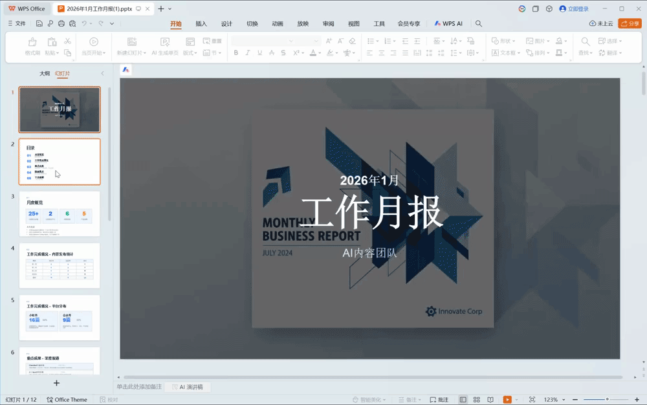Image resolution: width=647 pixels, height=405 pixels.
Task: Open the font size combo box
Action: 309,41
